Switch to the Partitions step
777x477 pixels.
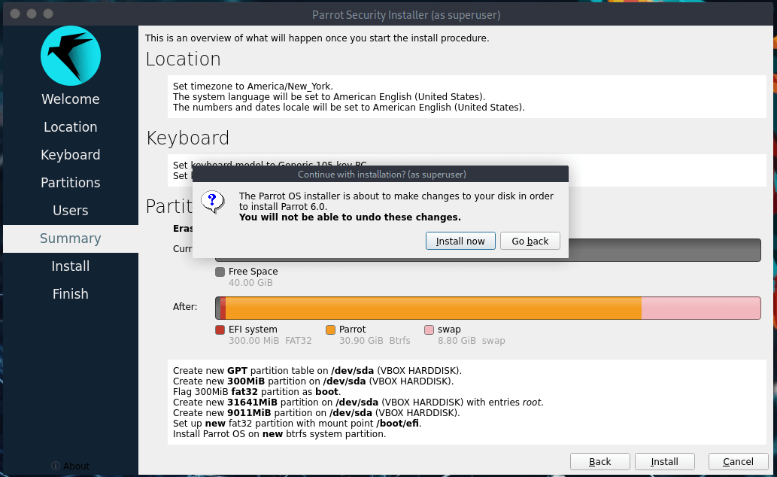70,183
